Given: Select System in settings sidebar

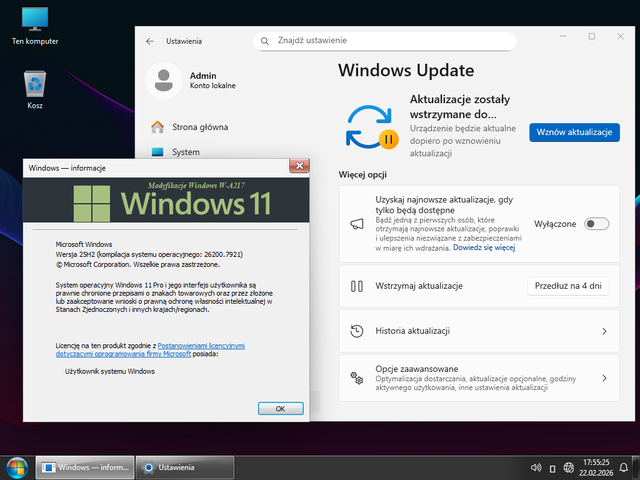Looking at the screenshot, I should pos(186,152).
